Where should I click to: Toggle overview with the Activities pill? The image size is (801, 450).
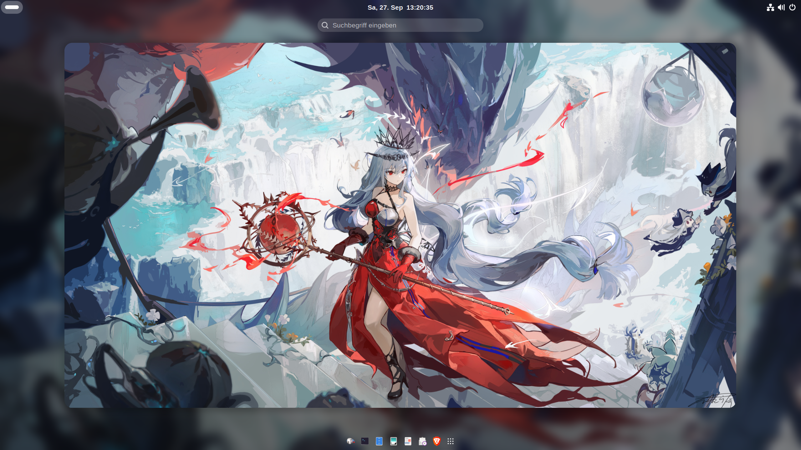click(x=12, y=7)
